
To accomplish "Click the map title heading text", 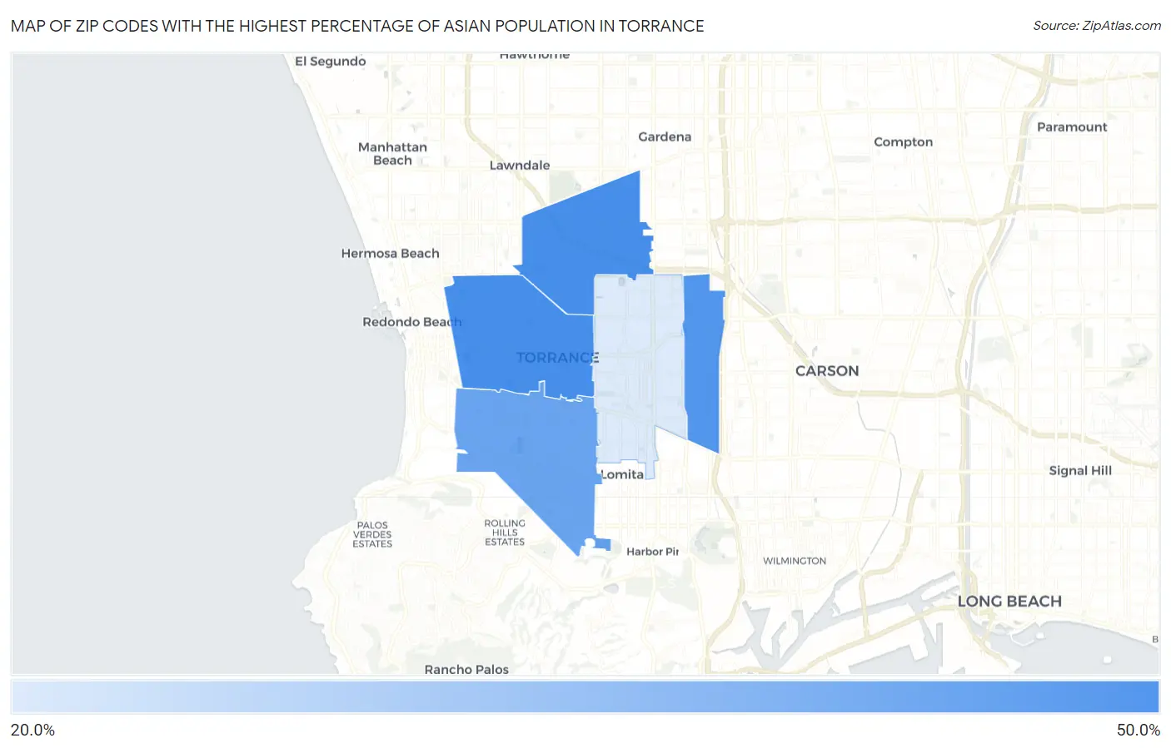I will click(357, 26).
